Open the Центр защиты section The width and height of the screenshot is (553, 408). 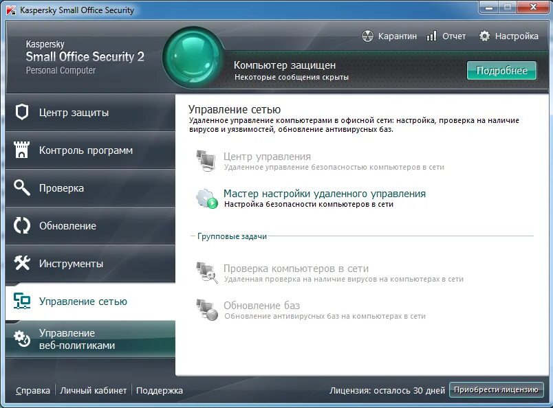point(90,113)
